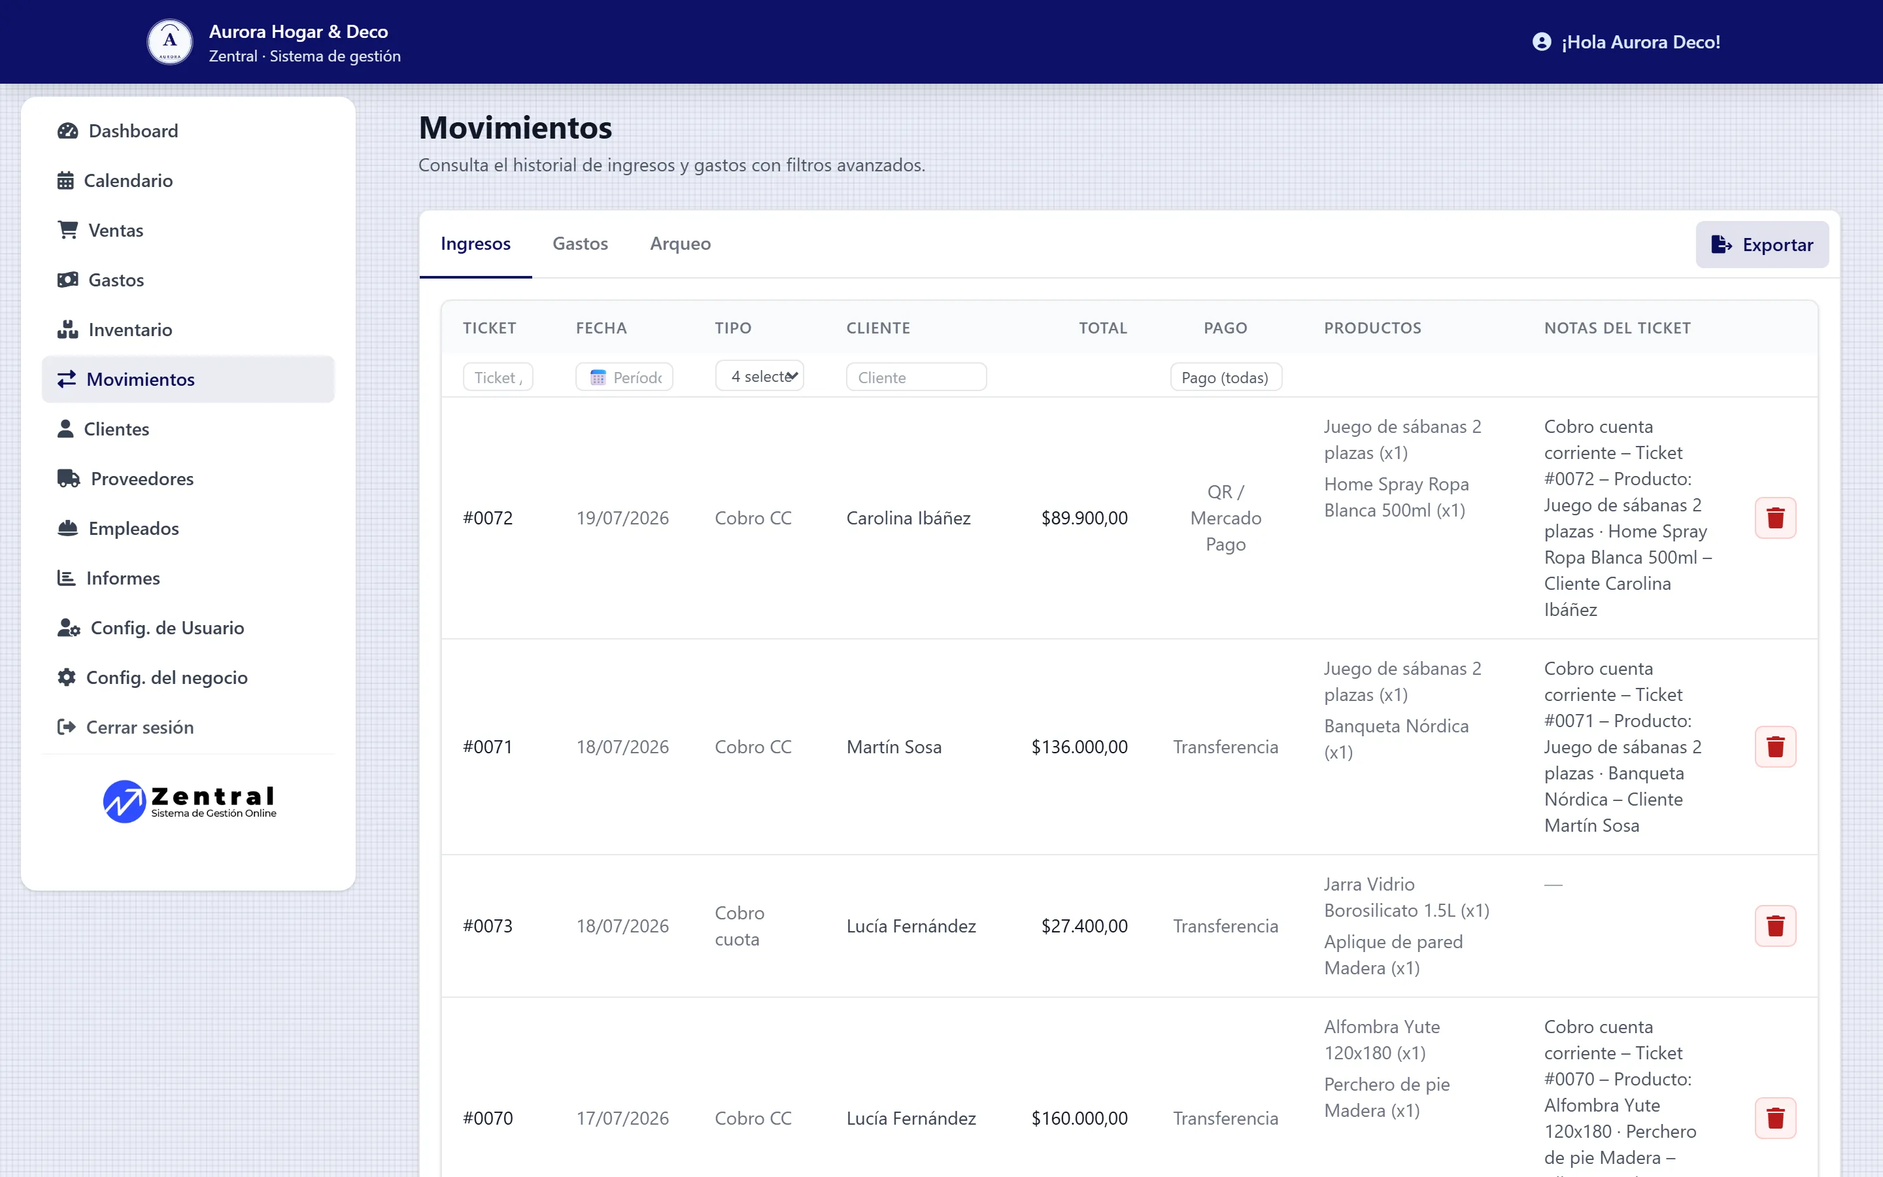Click the Proveedores truck icon

[x=69, y=479]
